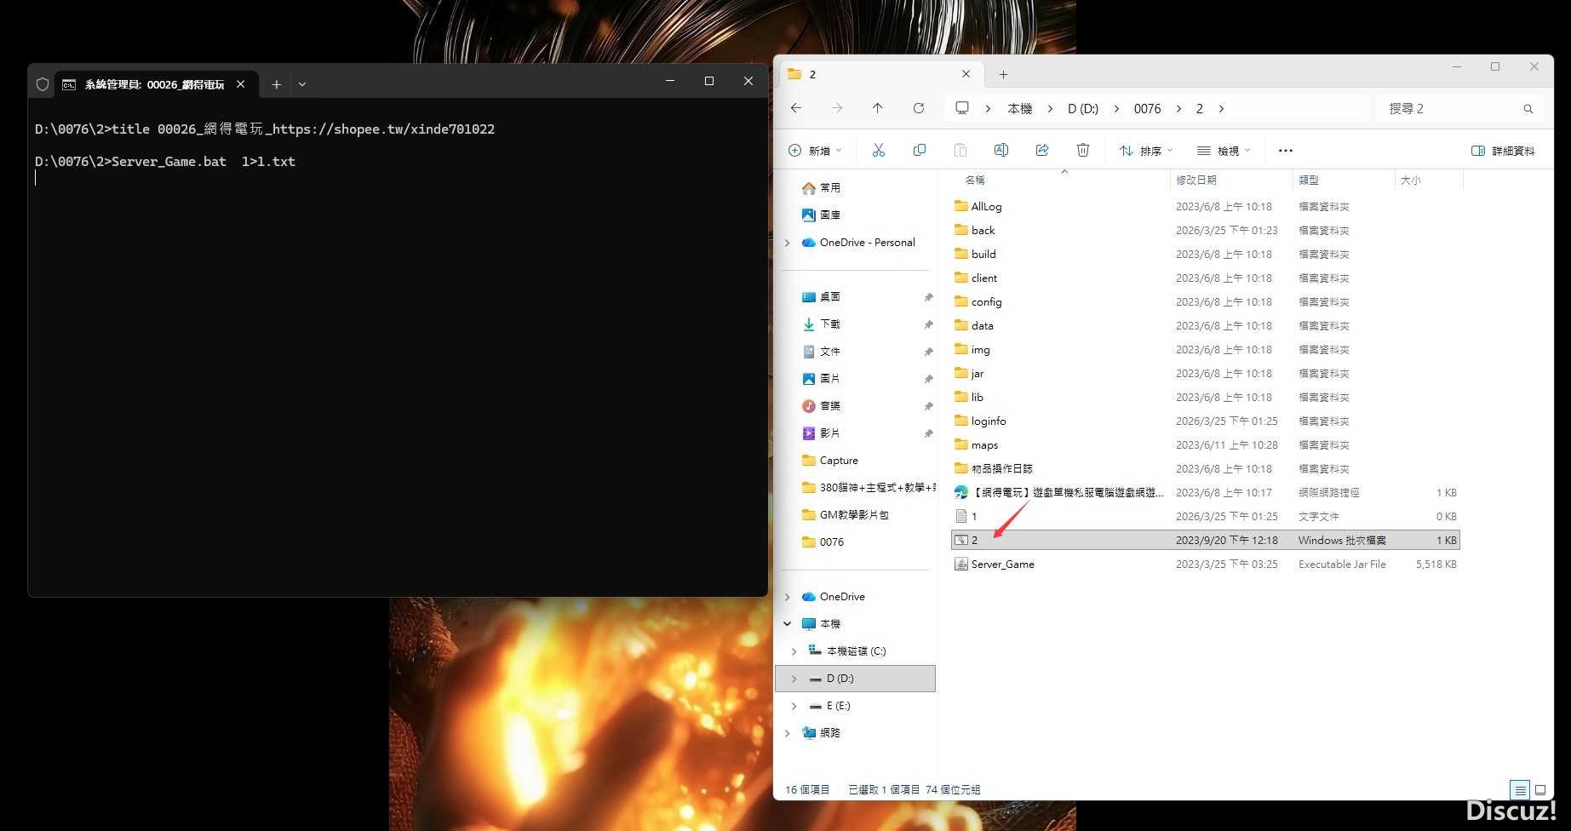Viewport: 1571px width, 831px height.
Task: Switch to large icons view in status bar
Action: pos(1539,790)
